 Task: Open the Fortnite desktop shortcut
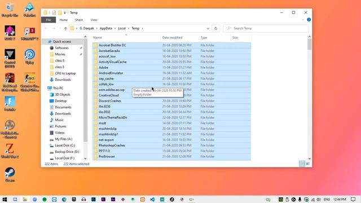click(x=10, y=104)
